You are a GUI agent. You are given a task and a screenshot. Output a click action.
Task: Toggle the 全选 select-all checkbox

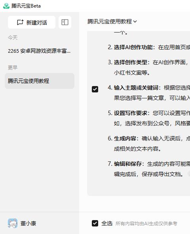[x=95, y=223]
